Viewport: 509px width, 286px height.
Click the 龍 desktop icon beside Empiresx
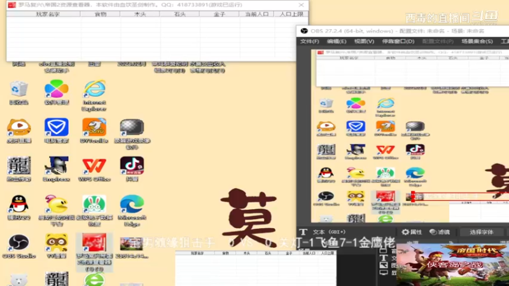tap(19, 165)
